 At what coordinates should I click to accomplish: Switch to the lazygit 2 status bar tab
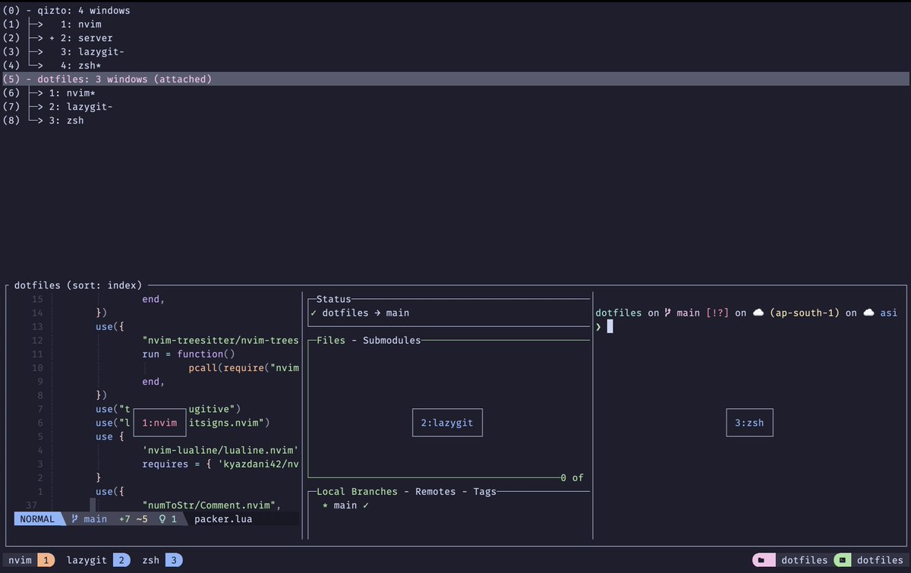click(99, 560)
